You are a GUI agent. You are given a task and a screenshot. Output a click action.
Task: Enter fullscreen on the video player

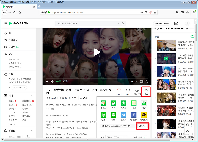tap(147, 82)
